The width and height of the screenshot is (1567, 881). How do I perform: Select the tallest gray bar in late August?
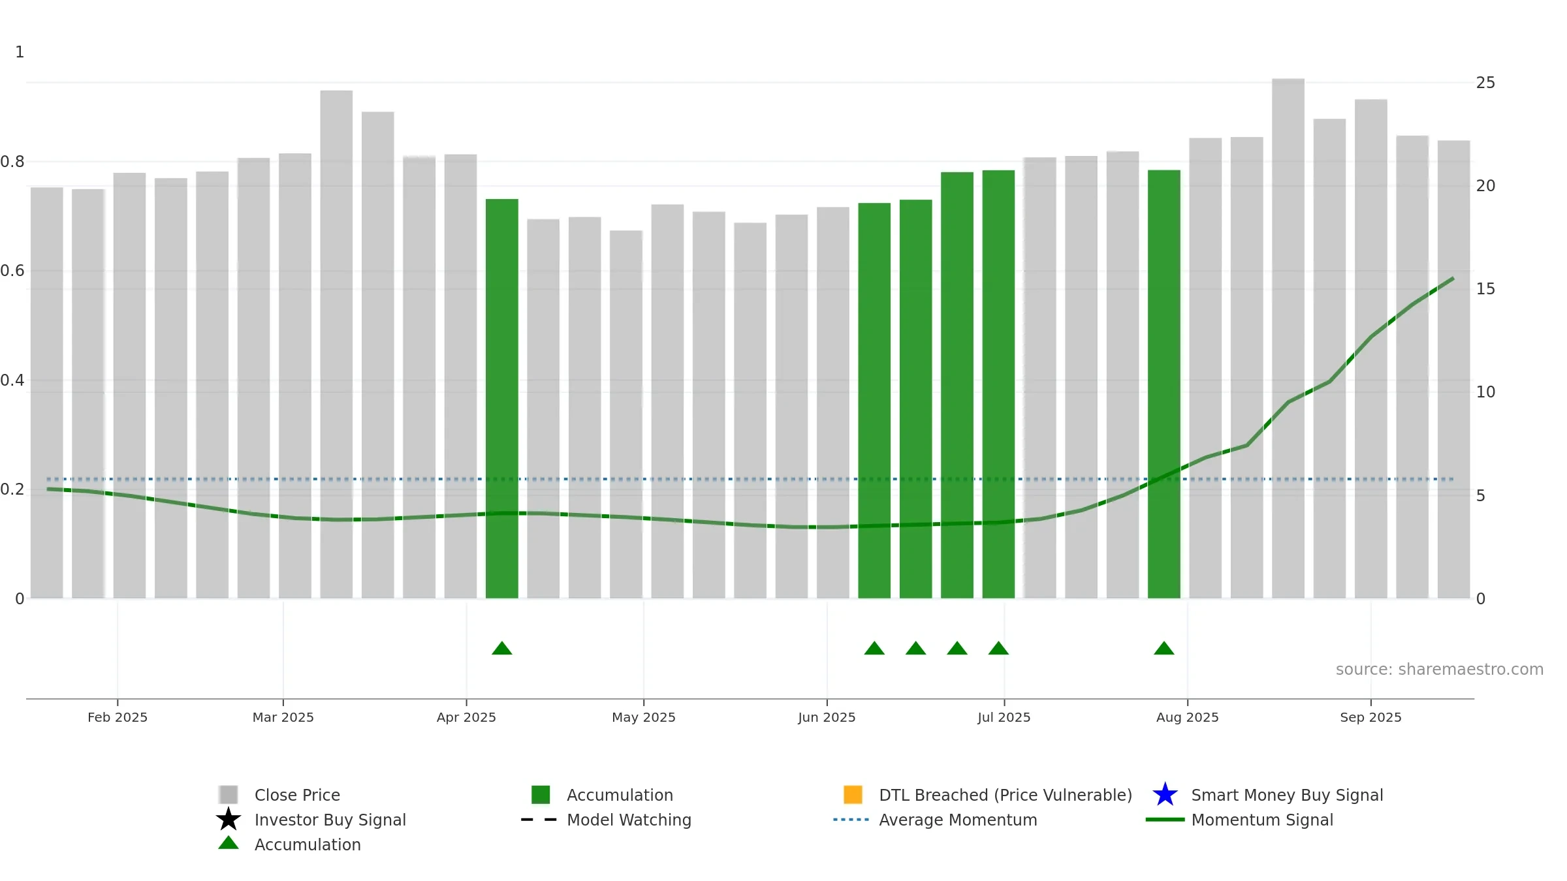1288,339
